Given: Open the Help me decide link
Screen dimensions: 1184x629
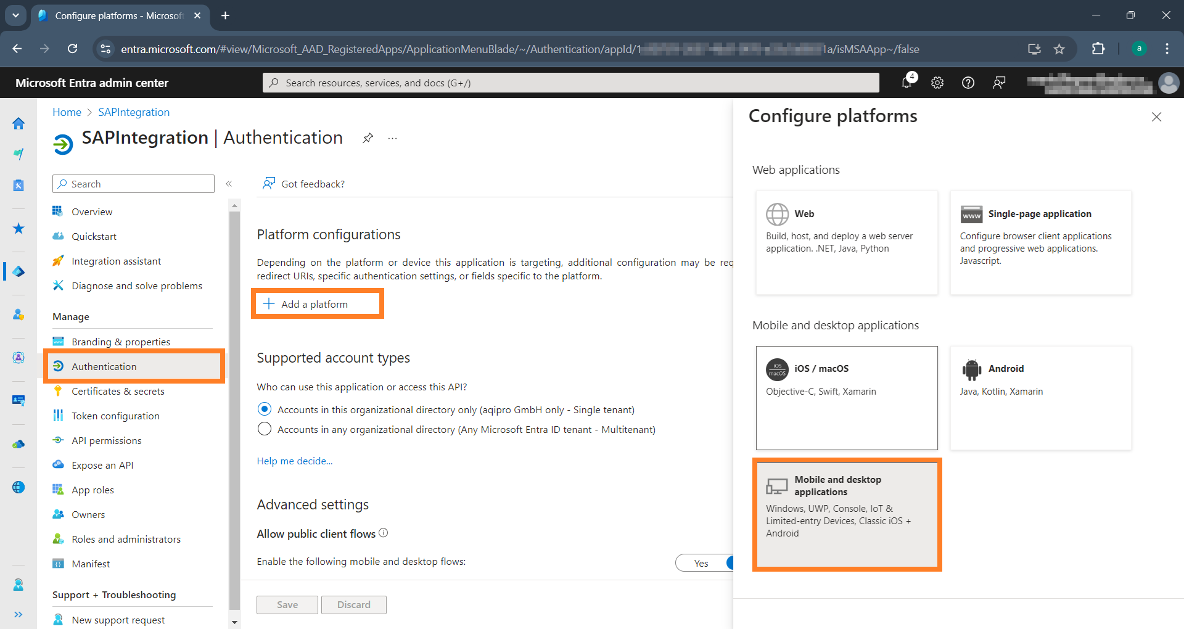Looking at the screenshot, I should tap(295, 461).
